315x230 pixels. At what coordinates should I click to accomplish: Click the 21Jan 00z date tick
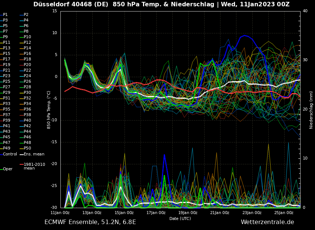point(220,213)
